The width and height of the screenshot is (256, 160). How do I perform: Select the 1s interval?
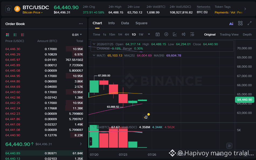click(105, 34)
